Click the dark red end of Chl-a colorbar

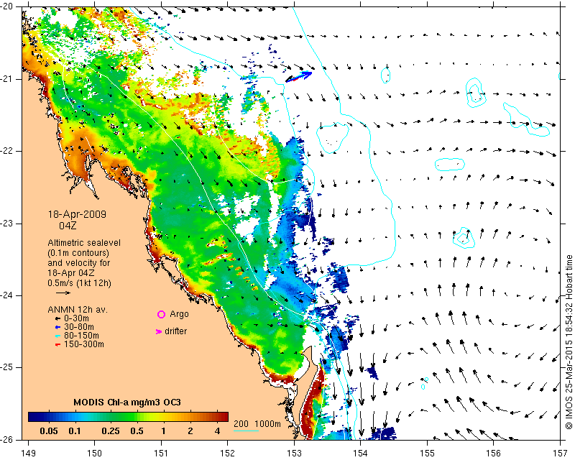pos(224,417)
